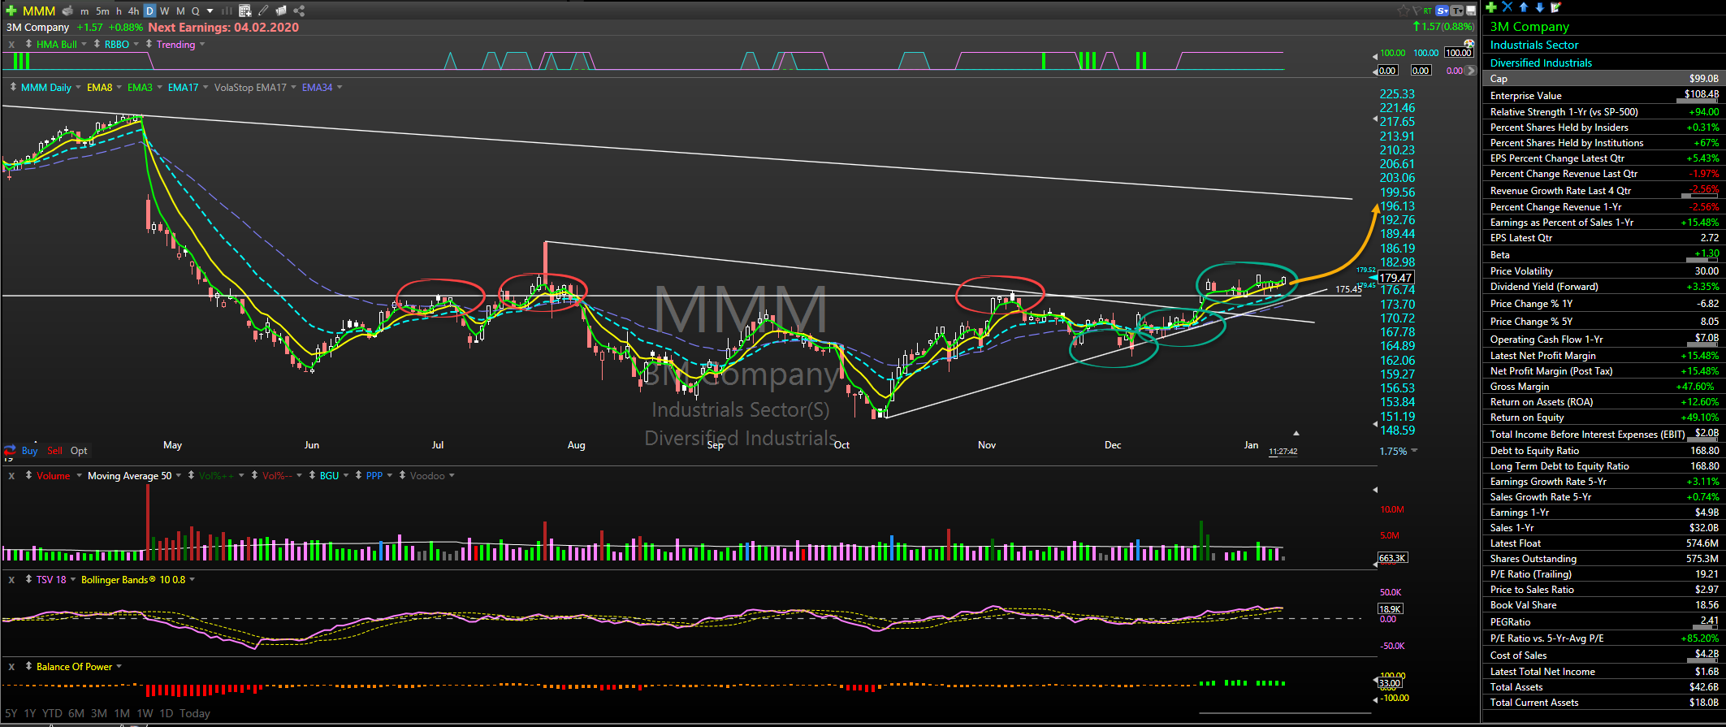Switch chart to the 5m timeframe
This screenshot has height=727, width=1726.
pyautogui.click(x=102, y=11)
